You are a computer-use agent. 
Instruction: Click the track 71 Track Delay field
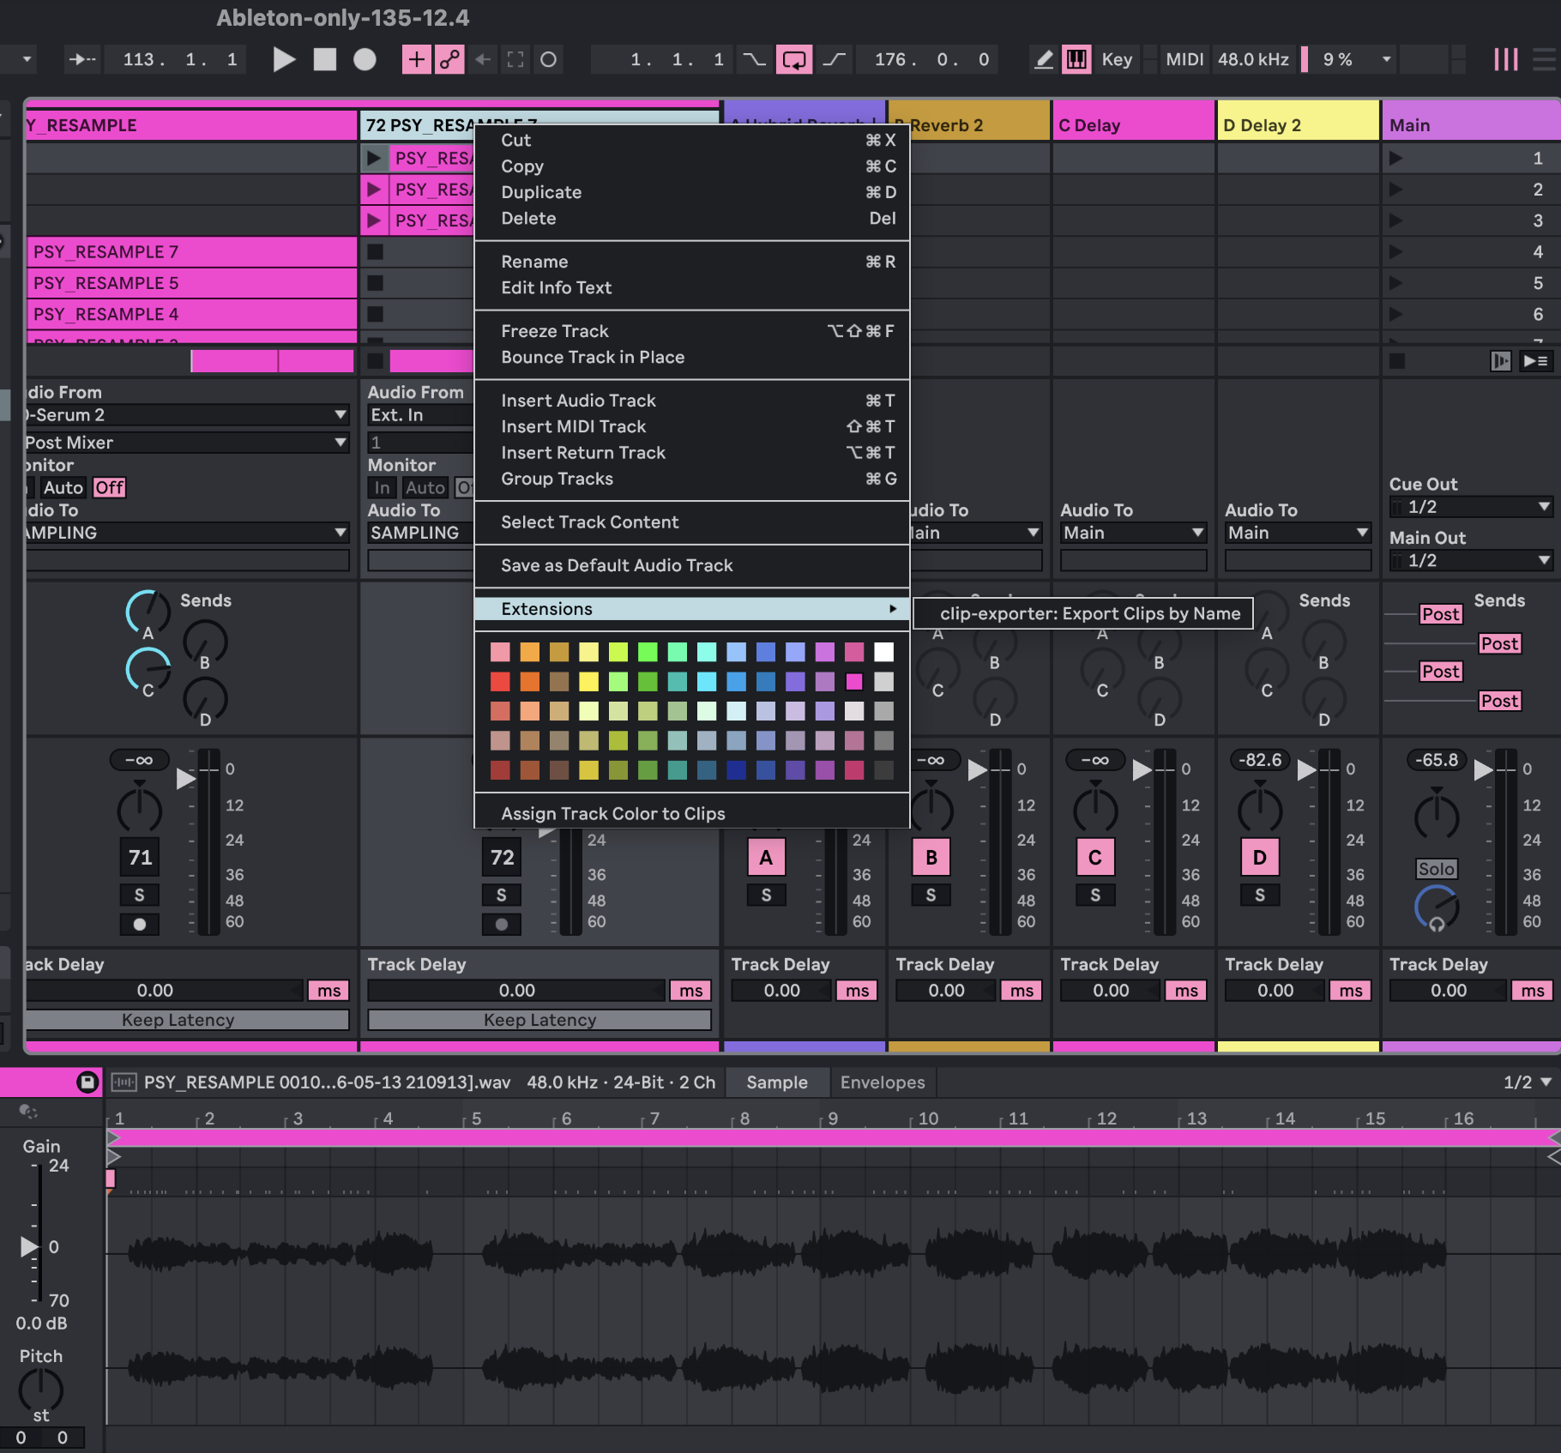(163, 991)
